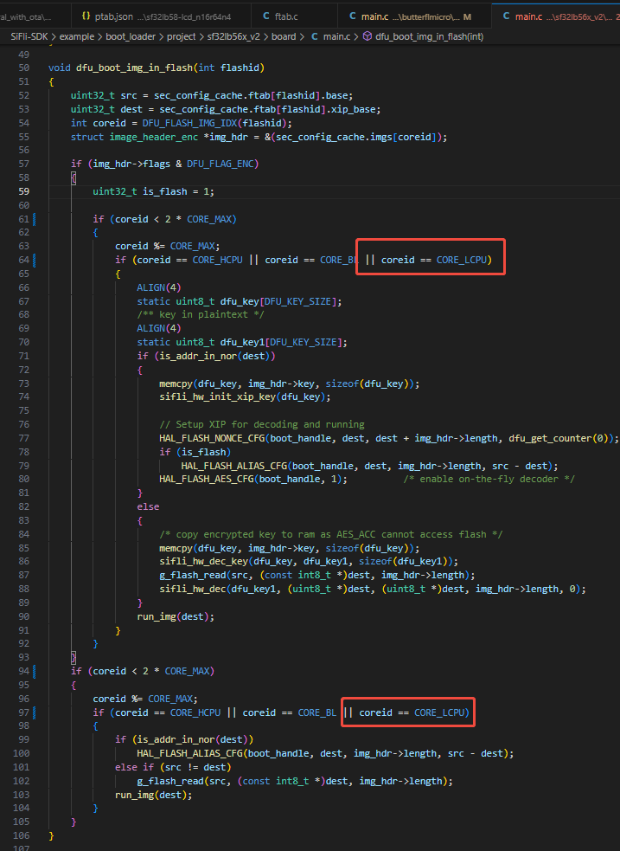Click the git change marker beside line 61

[33, 219]
